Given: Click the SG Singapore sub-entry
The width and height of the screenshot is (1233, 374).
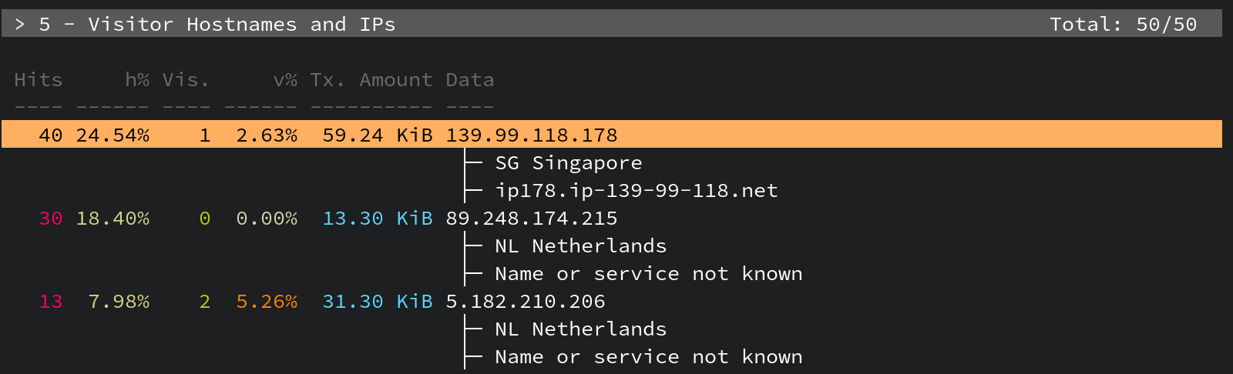Looking at the screenshot, I should [568, 163].
